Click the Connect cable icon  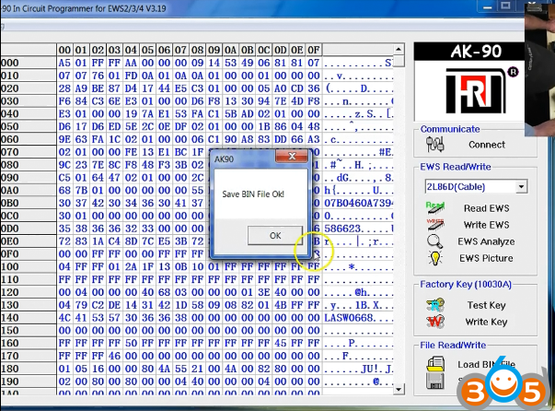434,145
